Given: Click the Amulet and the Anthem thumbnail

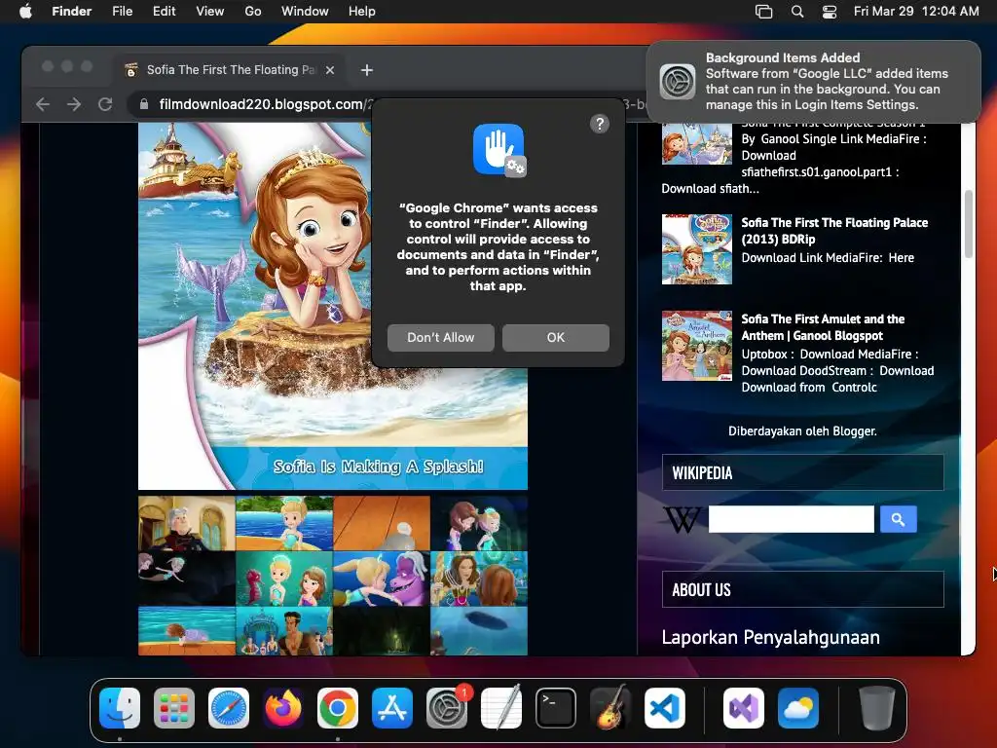Looking at the screenshot, I should pyautogui.click(x=697, y=346).
